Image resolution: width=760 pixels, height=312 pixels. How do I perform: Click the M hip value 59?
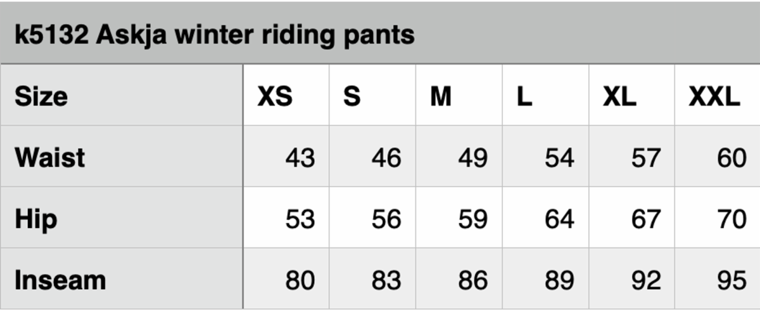[472, 219]
